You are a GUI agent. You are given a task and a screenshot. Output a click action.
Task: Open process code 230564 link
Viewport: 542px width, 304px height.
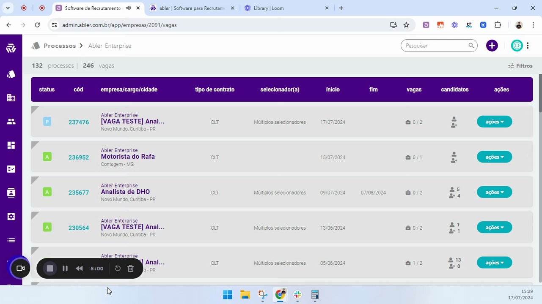click(79, 228)
